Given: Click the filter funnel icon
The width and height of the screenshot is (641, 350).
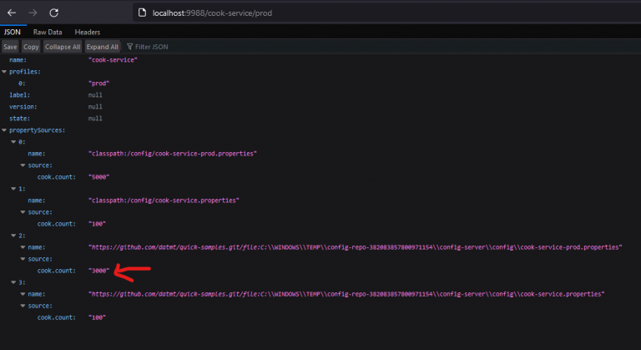Looking at the screenshot, I should [129, 47].
